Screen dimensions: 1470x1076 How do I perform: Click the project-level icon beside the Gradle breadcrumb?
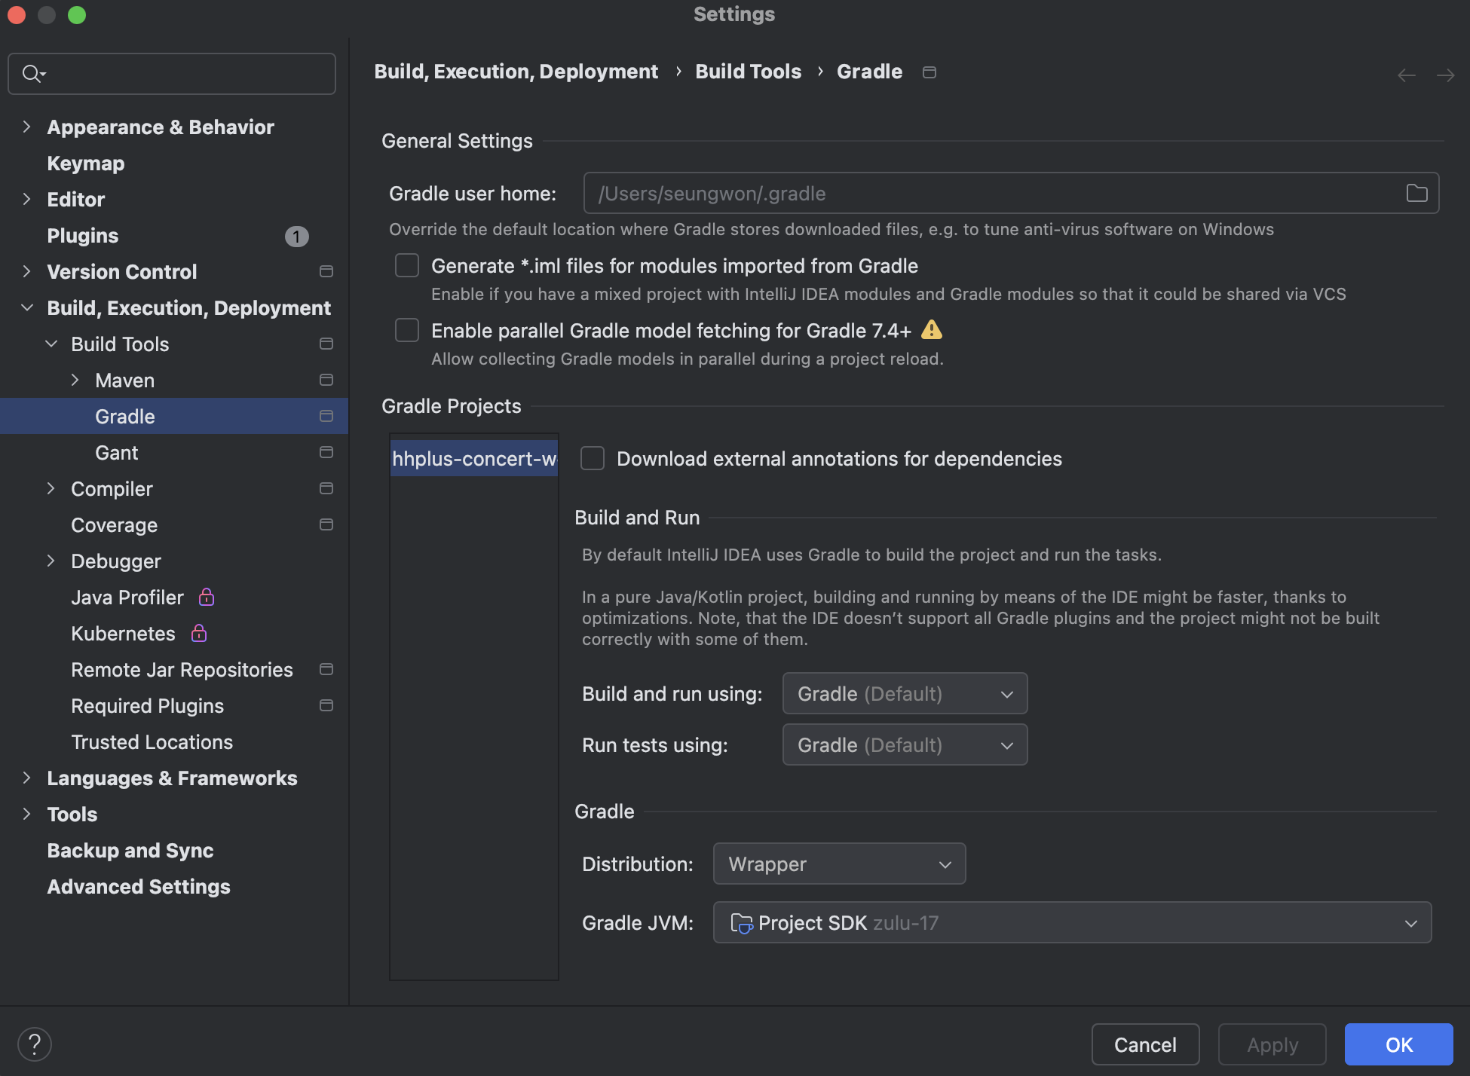click(x=929, y=72)
